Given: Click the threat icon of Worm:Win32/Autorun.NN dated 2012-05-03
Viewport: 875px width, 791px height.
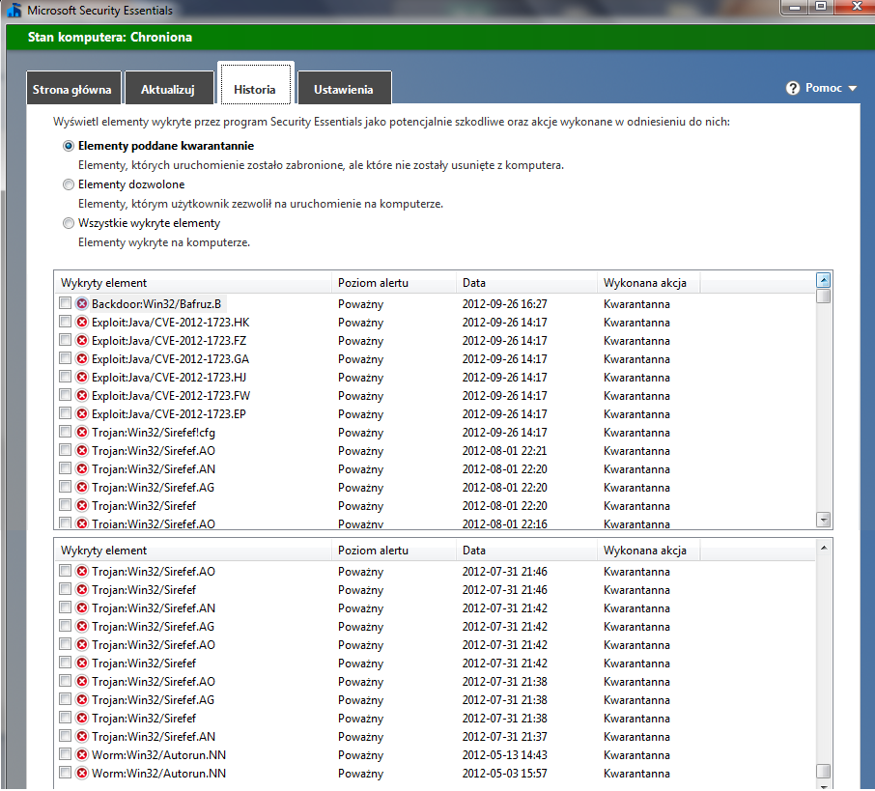Looking at the screenshot, I should (x=82, y=774).
